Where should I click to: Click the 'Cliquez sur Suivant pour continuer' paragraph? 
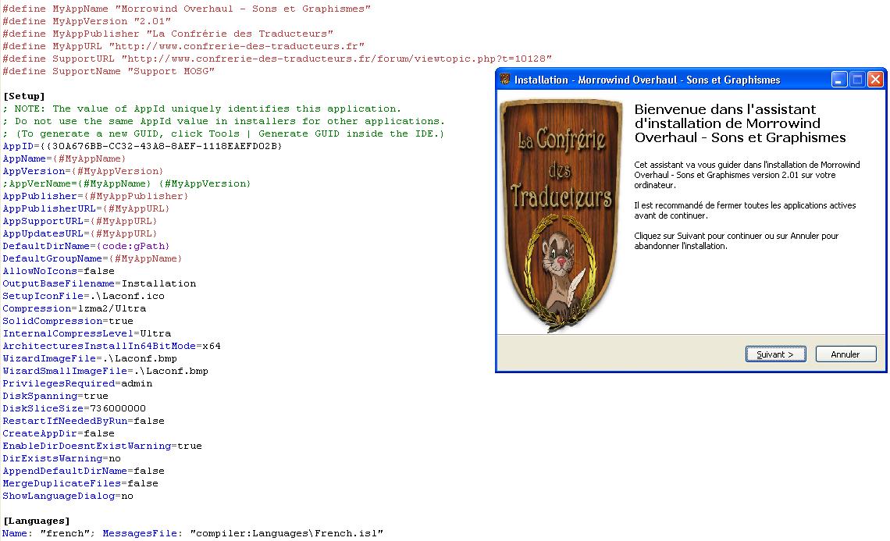click(736, 240)
